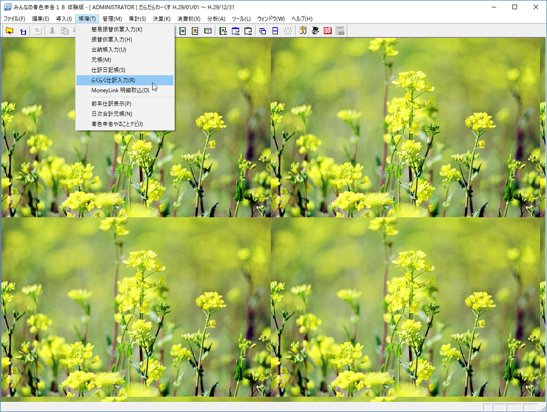Open the 導入(I) menu

coord(64,19)
